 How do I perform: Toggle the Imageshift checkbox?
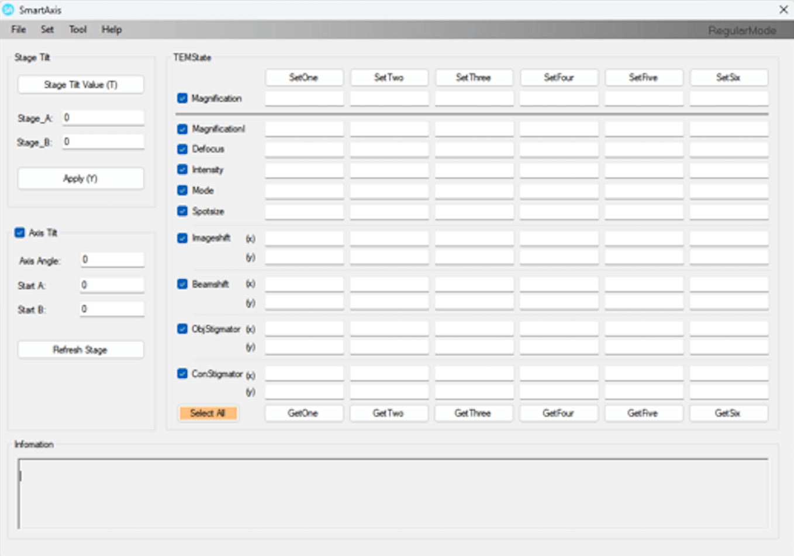(x=182, y=238)
